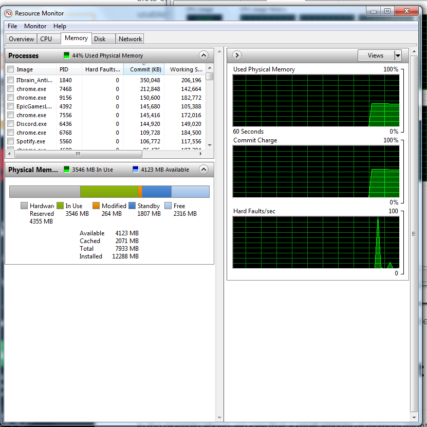The height and width of the screenshot is (427, 427).
Task: Click the Commit Charge graph
Action: 316,172
